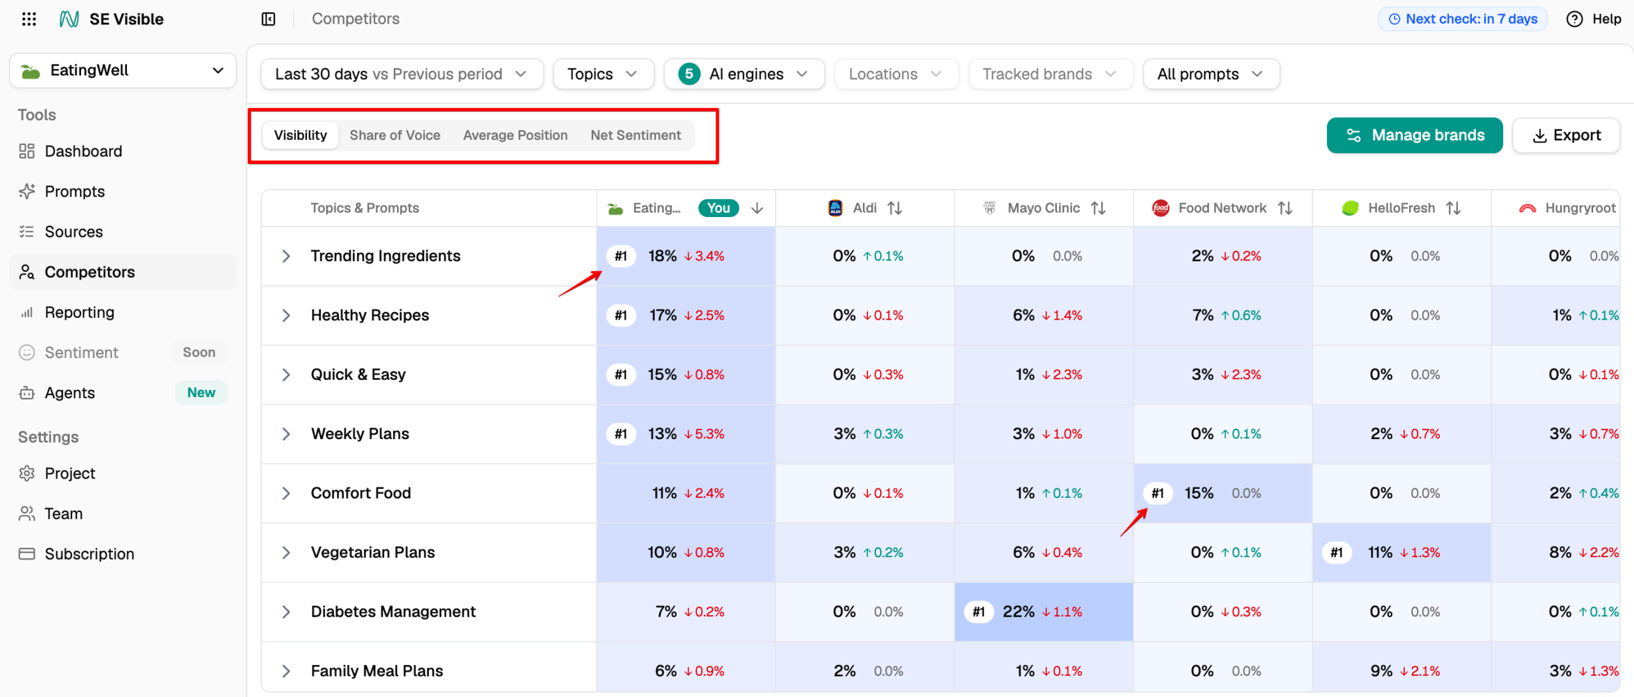Screen dimensions: 1634x697
Task: Click the Agents robot icon
Action: point(27,393)
